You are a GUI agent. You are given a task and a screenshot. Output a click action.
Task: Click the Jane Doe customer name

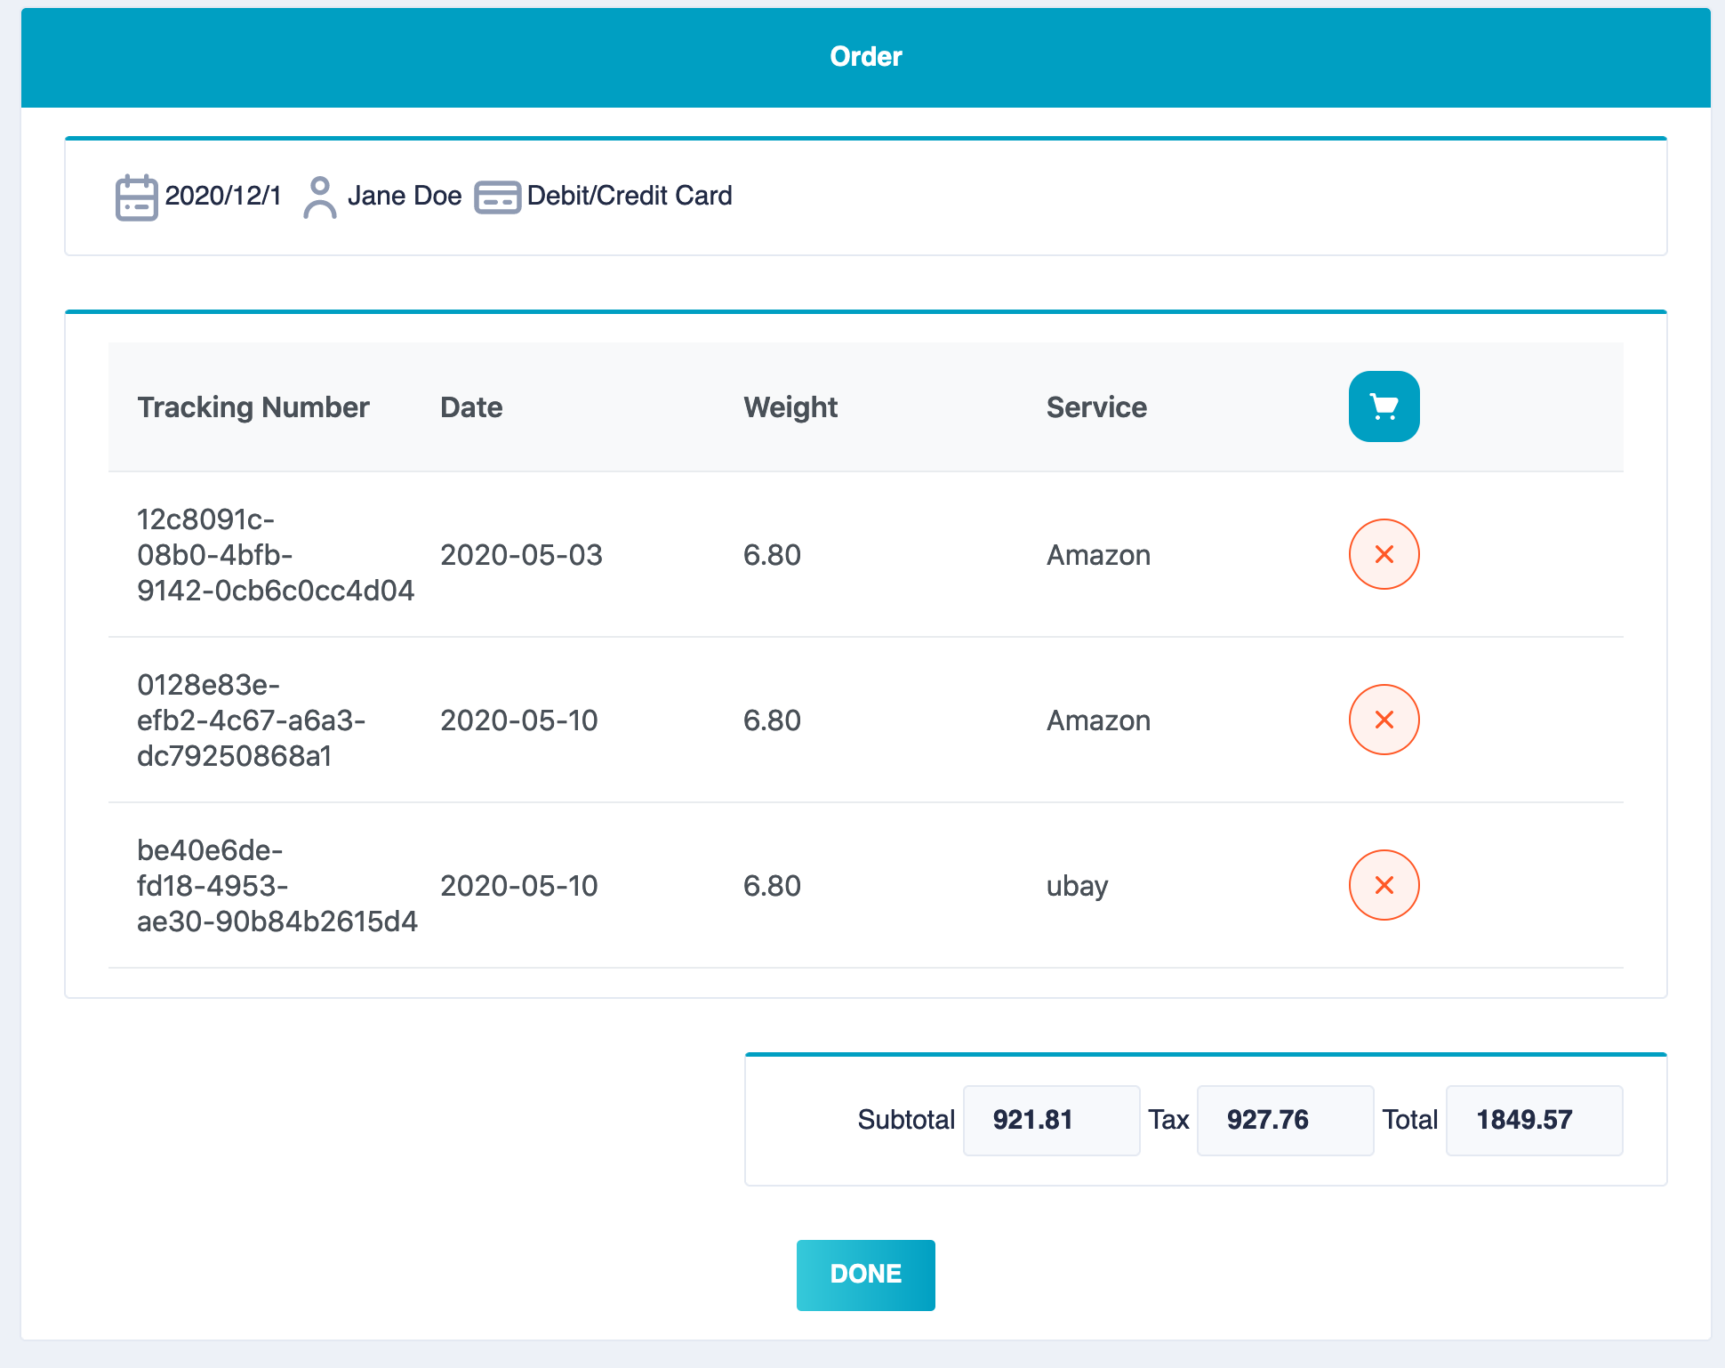pyautogui.click(x=405, y=196)
